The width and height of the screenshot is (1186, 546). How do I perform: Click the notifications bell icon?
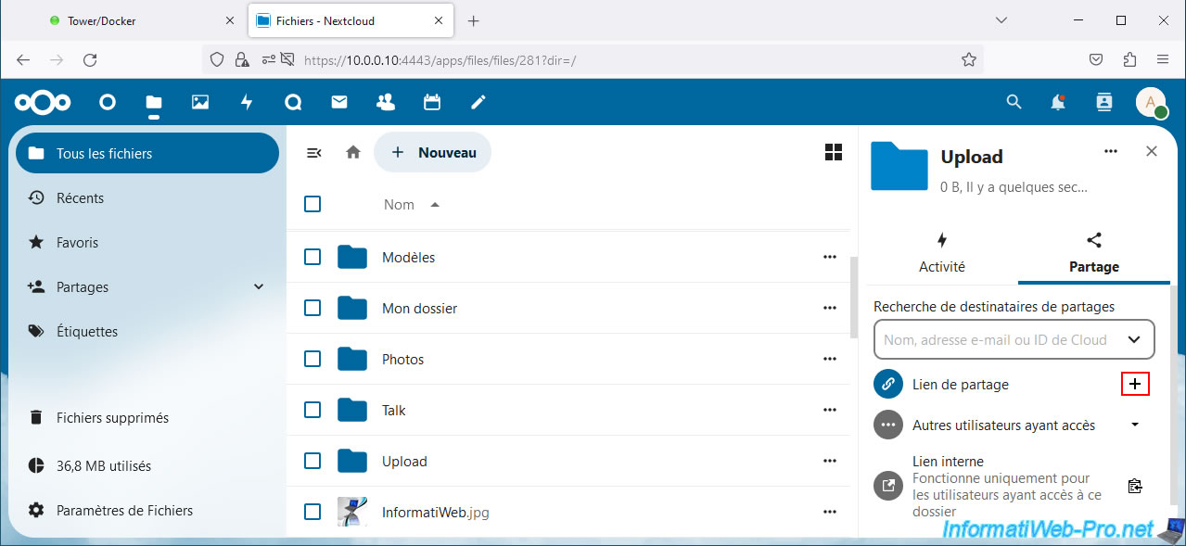coord(1058,102)
